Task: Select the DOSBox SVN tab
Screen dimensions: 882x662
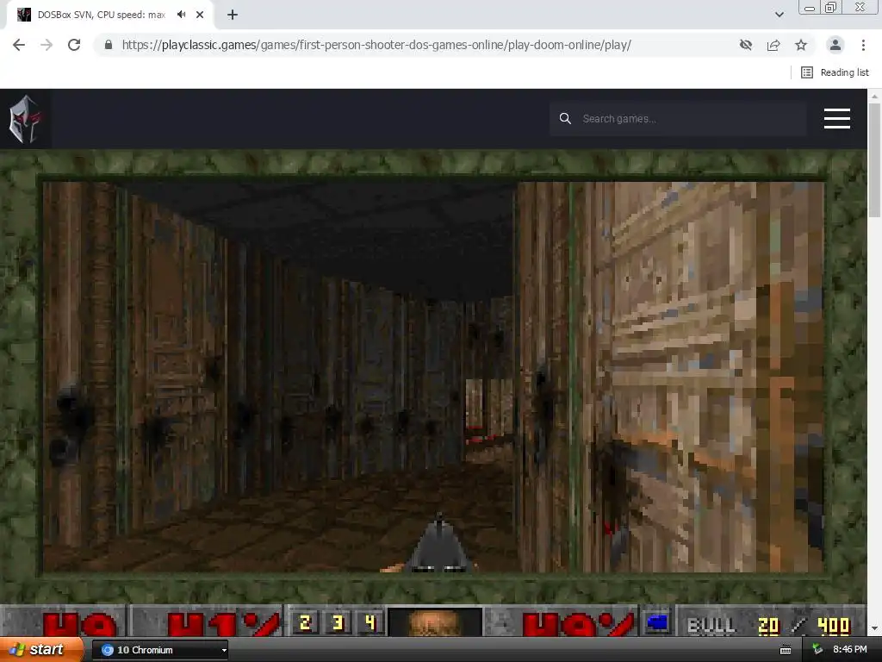Action: pyautogui.click(x=102, y=15)
